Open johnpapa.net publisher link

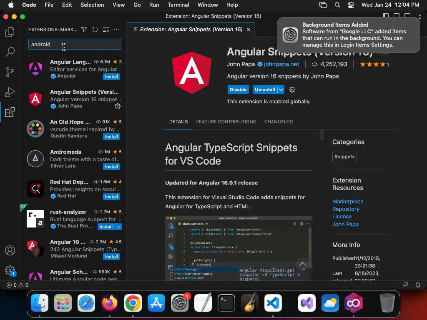(x=281, y=65)
